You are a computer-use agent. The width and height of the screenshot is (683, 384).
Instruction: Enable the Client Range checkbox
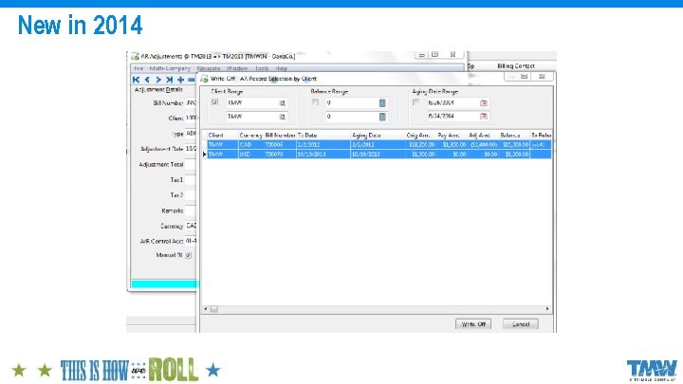[x=214, y=102]
